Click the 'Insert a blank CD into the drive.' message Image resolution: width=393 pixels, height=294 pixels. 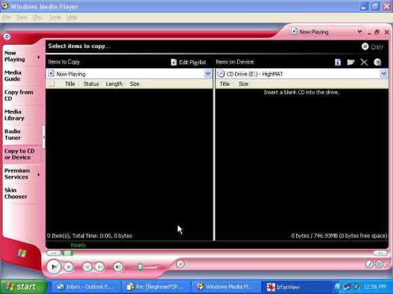(302, 92)
